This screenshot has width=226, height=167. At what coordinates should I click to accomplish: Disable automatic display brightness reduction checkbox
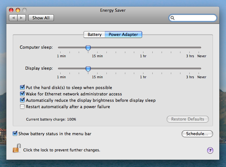point(22,100)
